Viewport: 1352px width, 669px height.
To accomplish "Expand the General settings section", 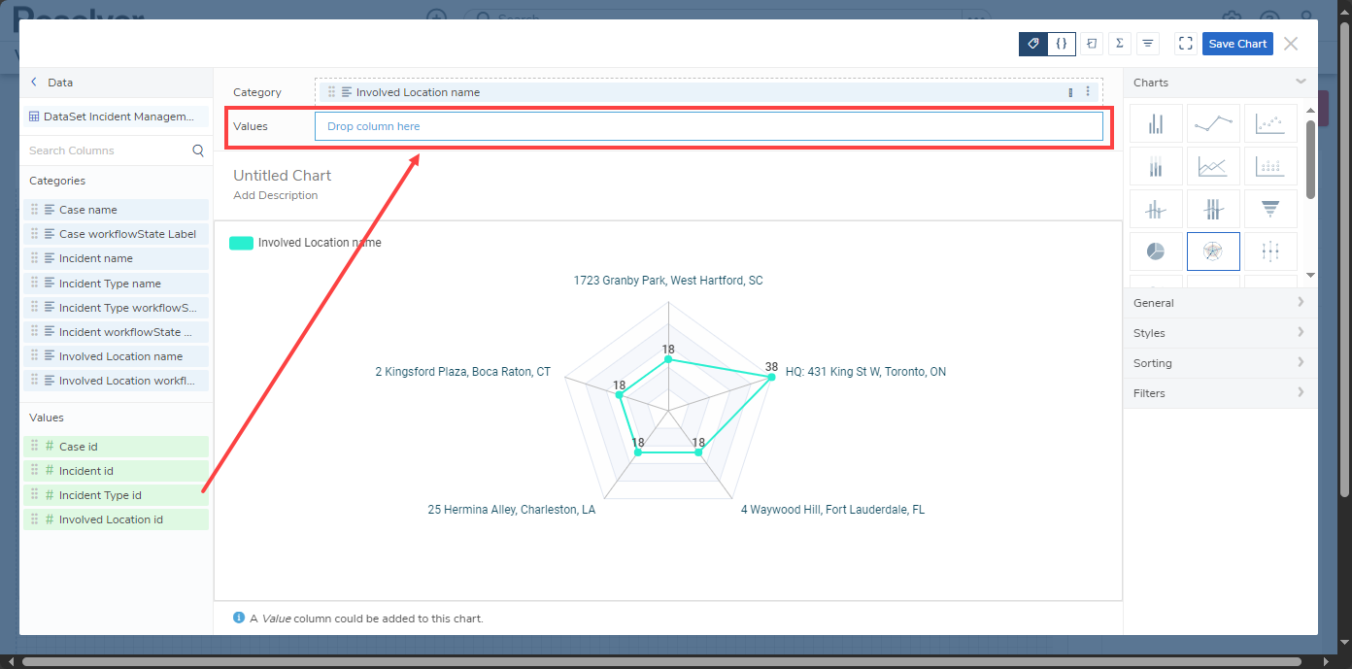I will [x=1220, y=303].
